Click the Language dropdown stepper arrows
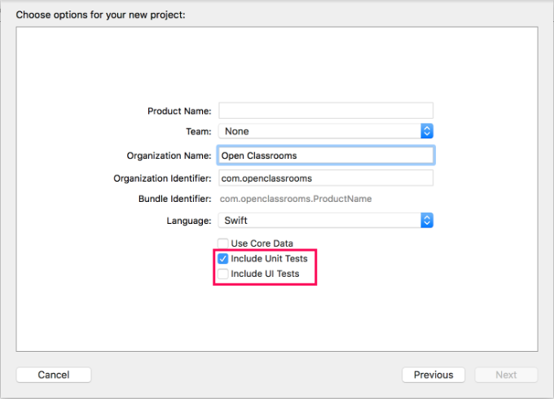The height and width of the screenshot is (399, 554). click(427, 221)
